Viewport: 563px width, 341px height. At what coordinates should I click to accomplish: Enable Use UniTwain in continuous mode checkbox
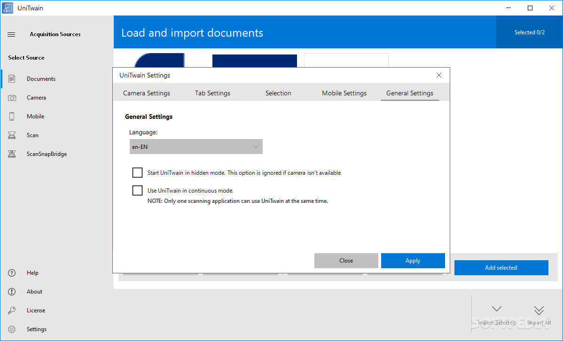137,190
